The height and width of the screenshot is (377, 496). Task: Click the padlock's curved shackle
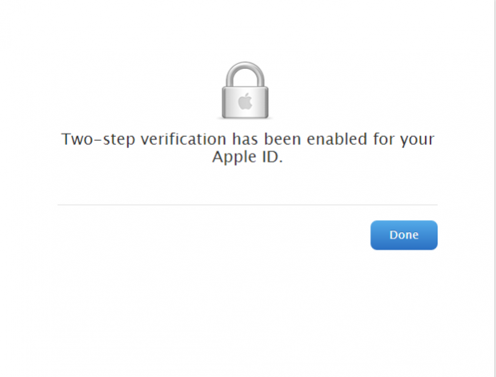(x=245, y=74)
